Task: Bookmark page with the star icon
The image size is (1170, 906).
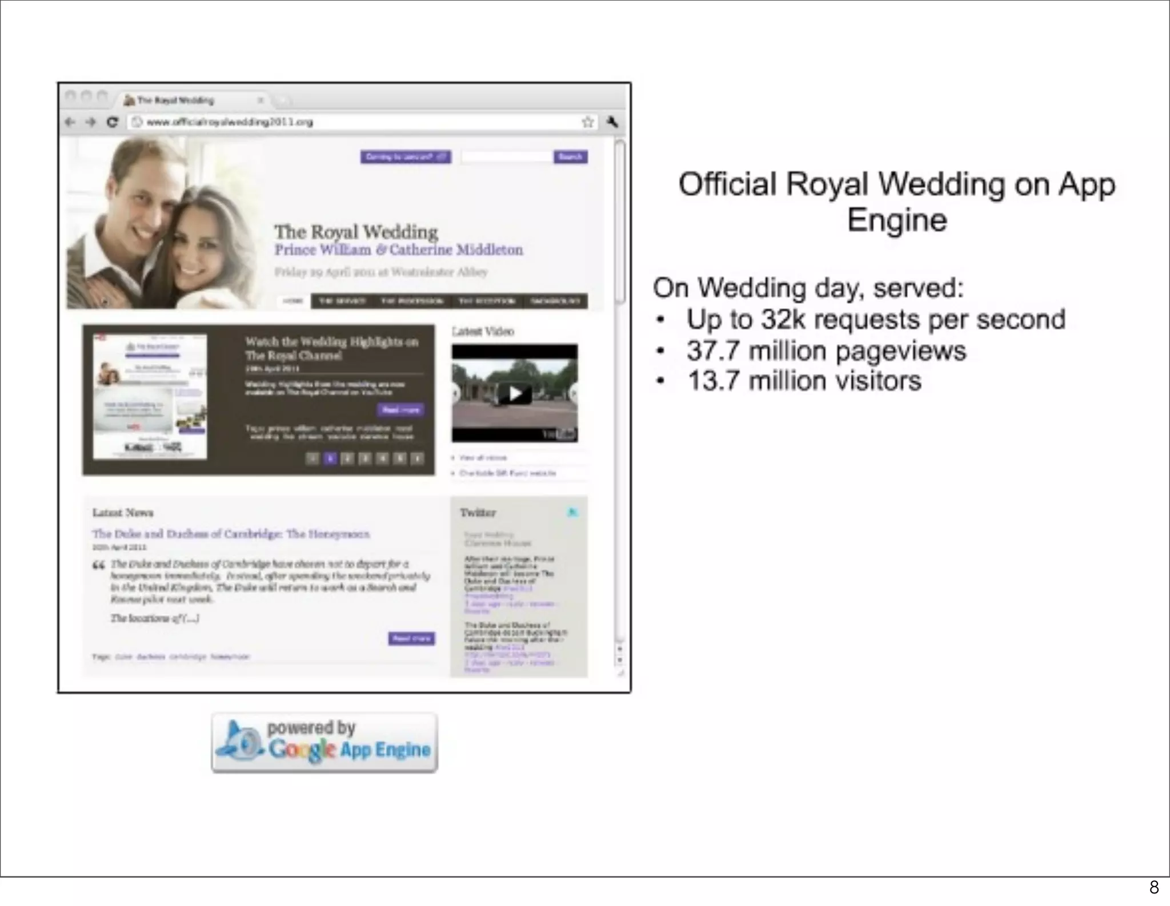Action: (587, 122)
